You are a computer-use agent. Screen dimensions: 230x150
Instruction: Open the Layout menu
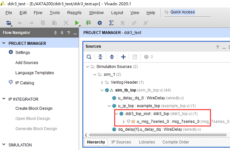117,13
